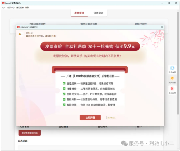
Task: Switch to the 信用查询 tab
Action: pos(98,13)
